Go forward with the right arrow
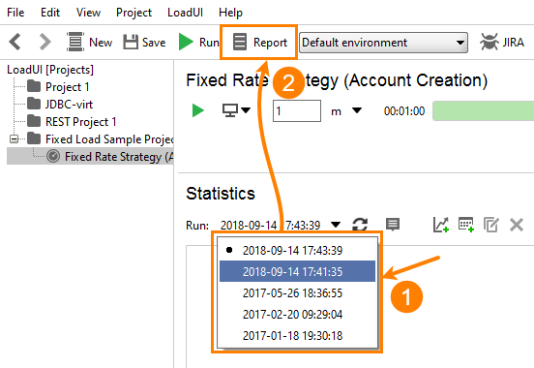 [x=44, y=43]
